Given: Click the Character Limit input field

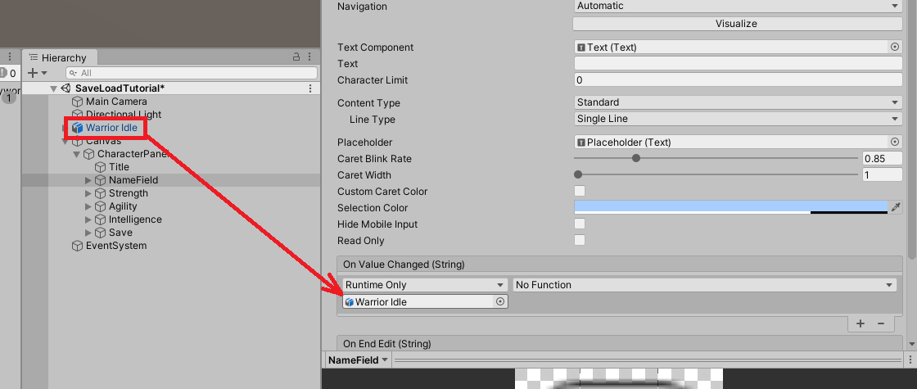Looking at the screenshot, I should 737,80.
